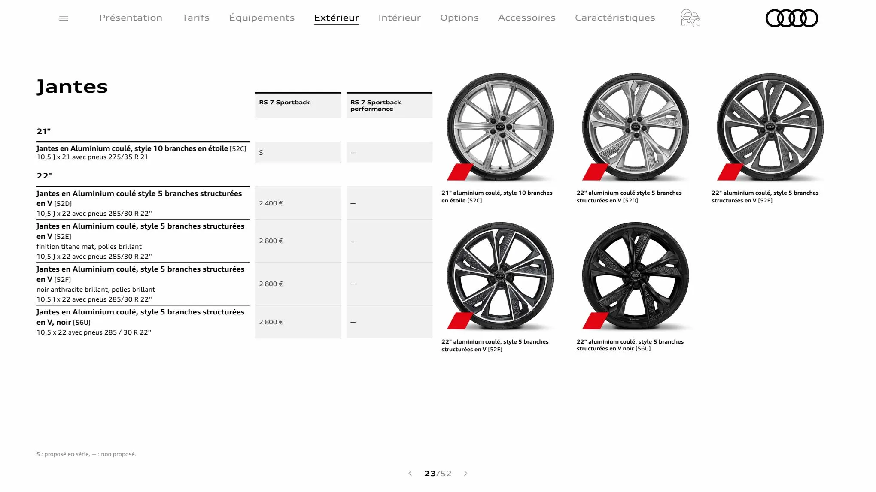The image size is (876, 492).
Task: Open the Accessoires tab
Action: [526, 18]
